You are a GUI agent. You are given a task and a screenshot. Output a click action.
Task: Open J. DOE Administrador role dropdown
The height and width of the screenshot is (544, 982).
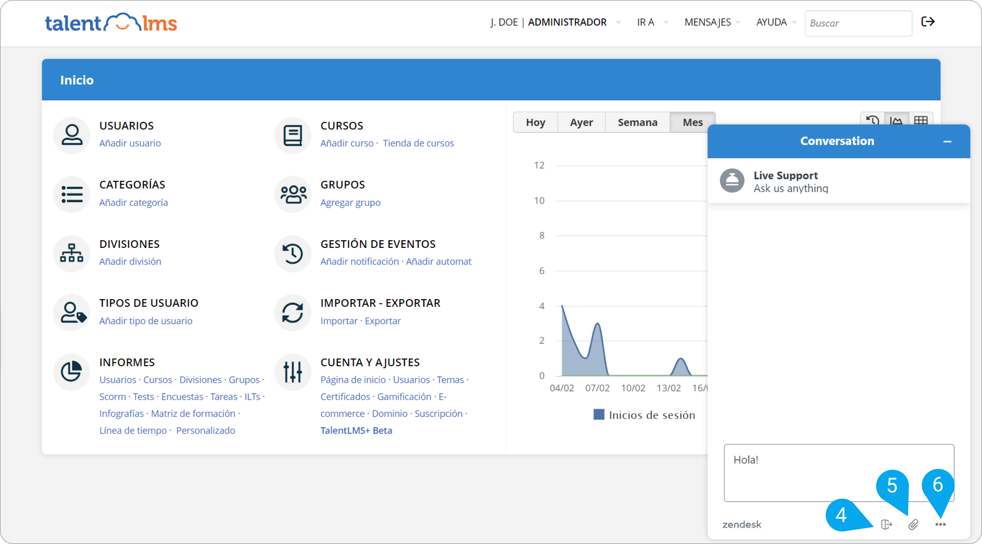coord(555,22)
